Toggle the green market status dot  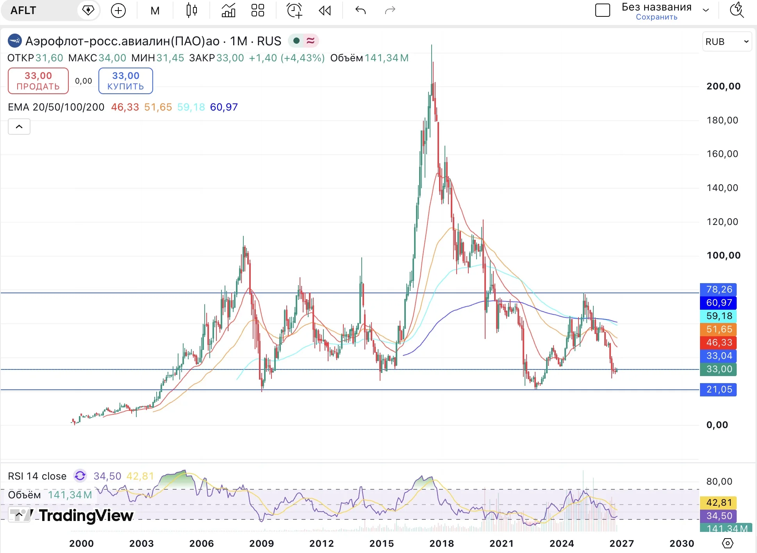pyautogui.click(x=296, y=41)
